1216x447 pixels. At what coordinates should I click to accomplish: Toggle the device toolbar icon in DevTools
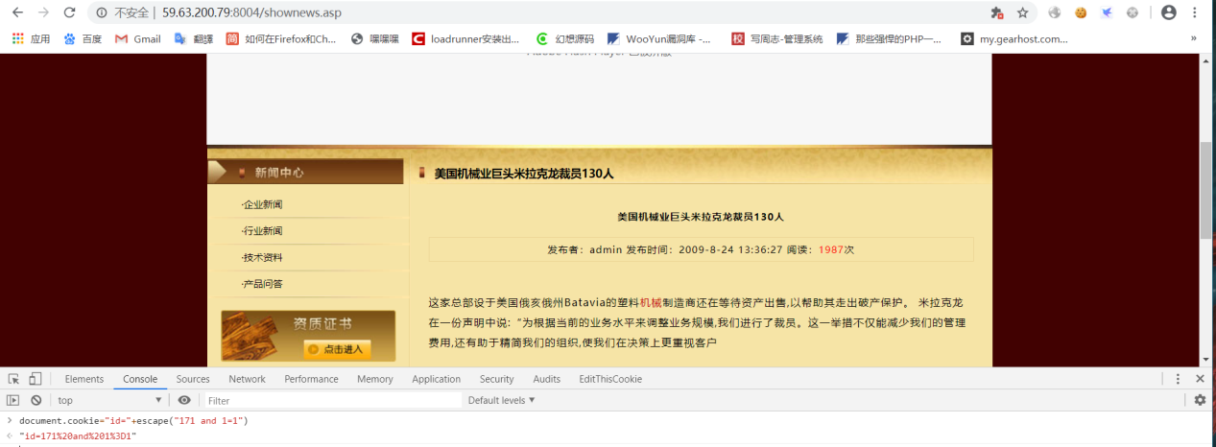36,379
